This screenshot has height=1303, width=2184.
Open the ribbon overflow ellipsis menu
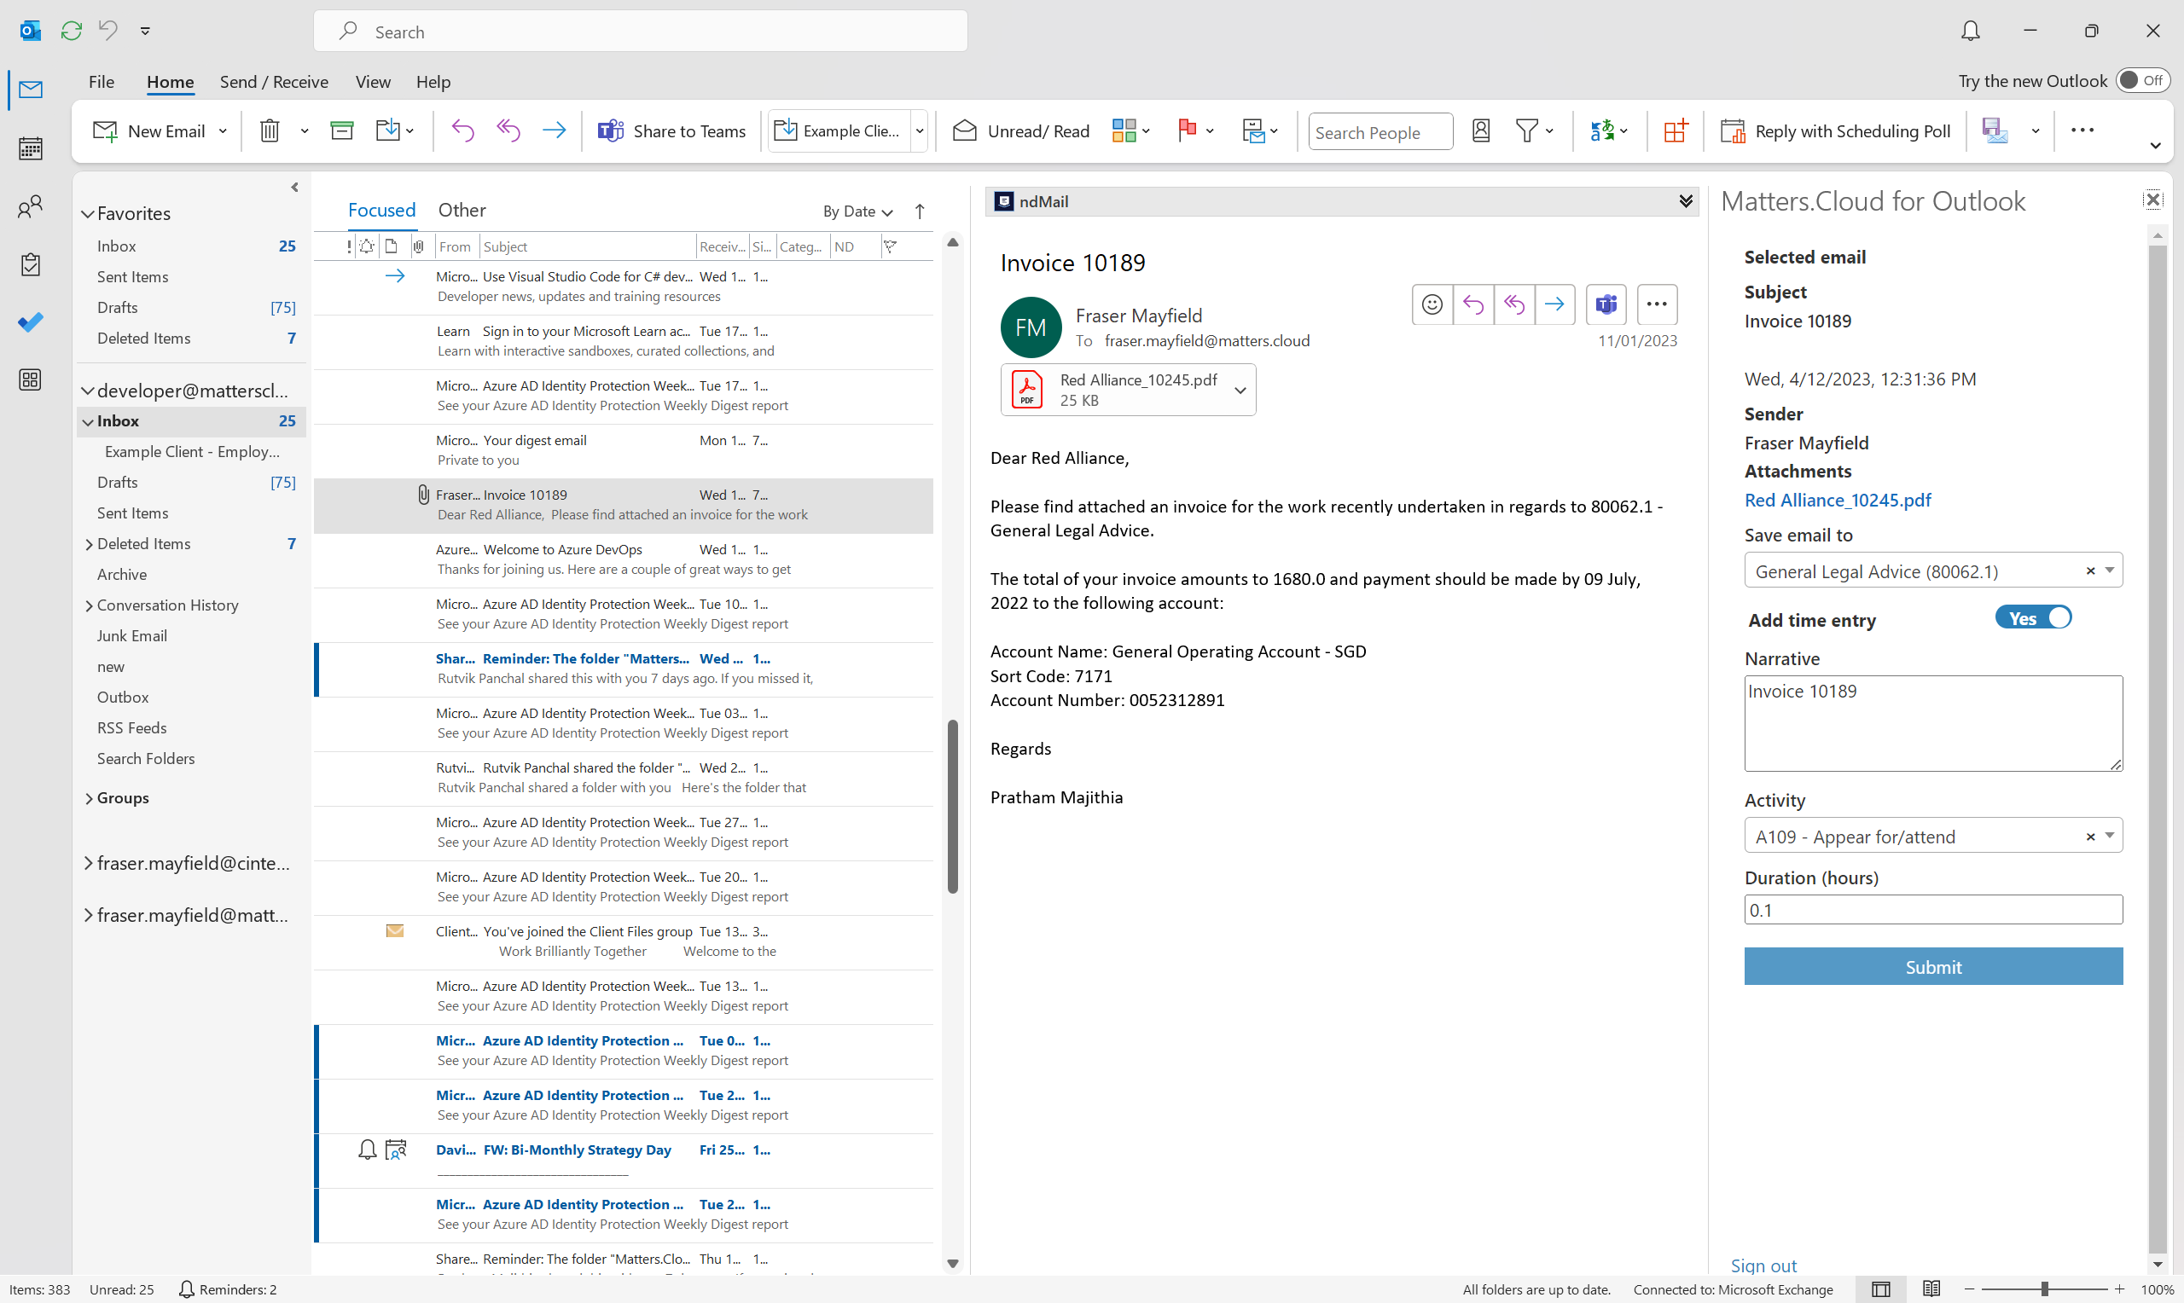2082,130
